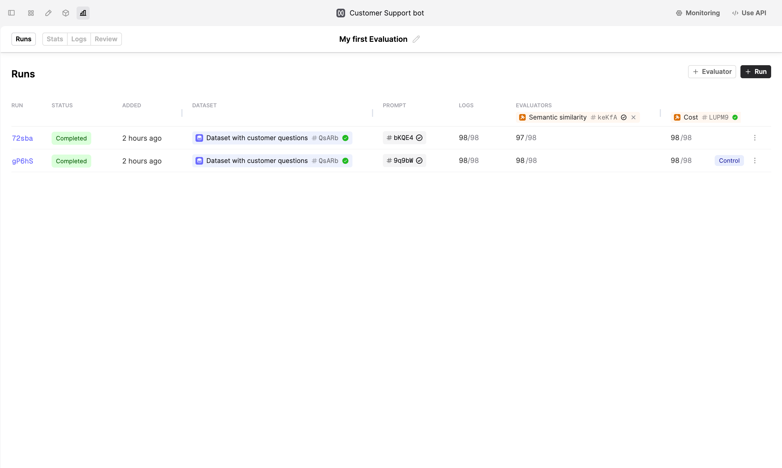This screenshot has width=782, height=468.
Task: Click dataset icon in 72sba row
Action: click(199, 138)
